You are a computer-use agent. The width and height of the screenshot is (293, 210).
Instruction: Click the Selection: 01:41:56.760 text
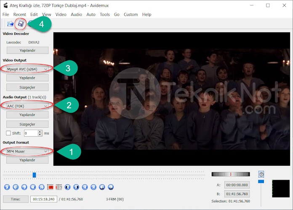click(231, 201)
